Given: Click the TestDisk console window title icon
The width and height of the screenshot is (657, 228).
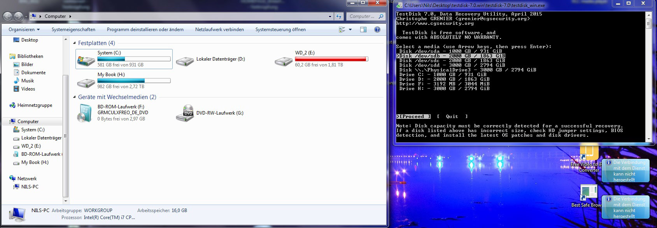Looking at the screenshot, I should (399, 5).
